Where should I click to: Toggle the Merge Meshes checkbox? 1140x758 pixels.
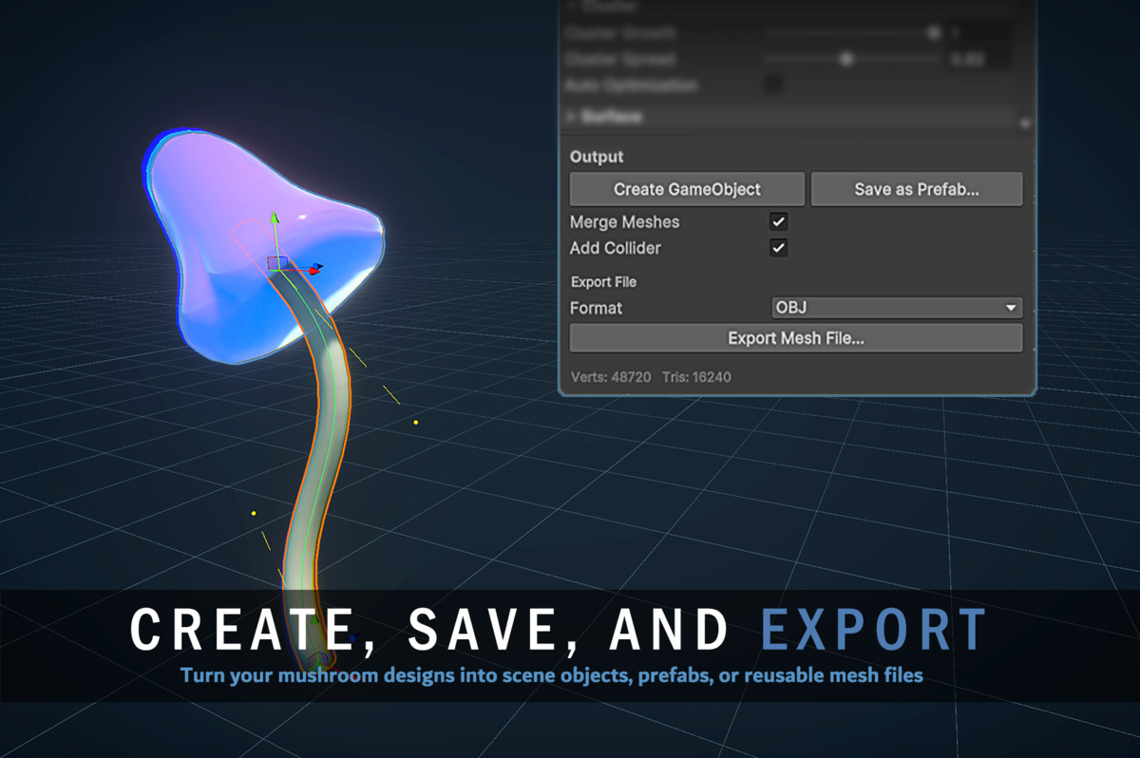[778, 222]
